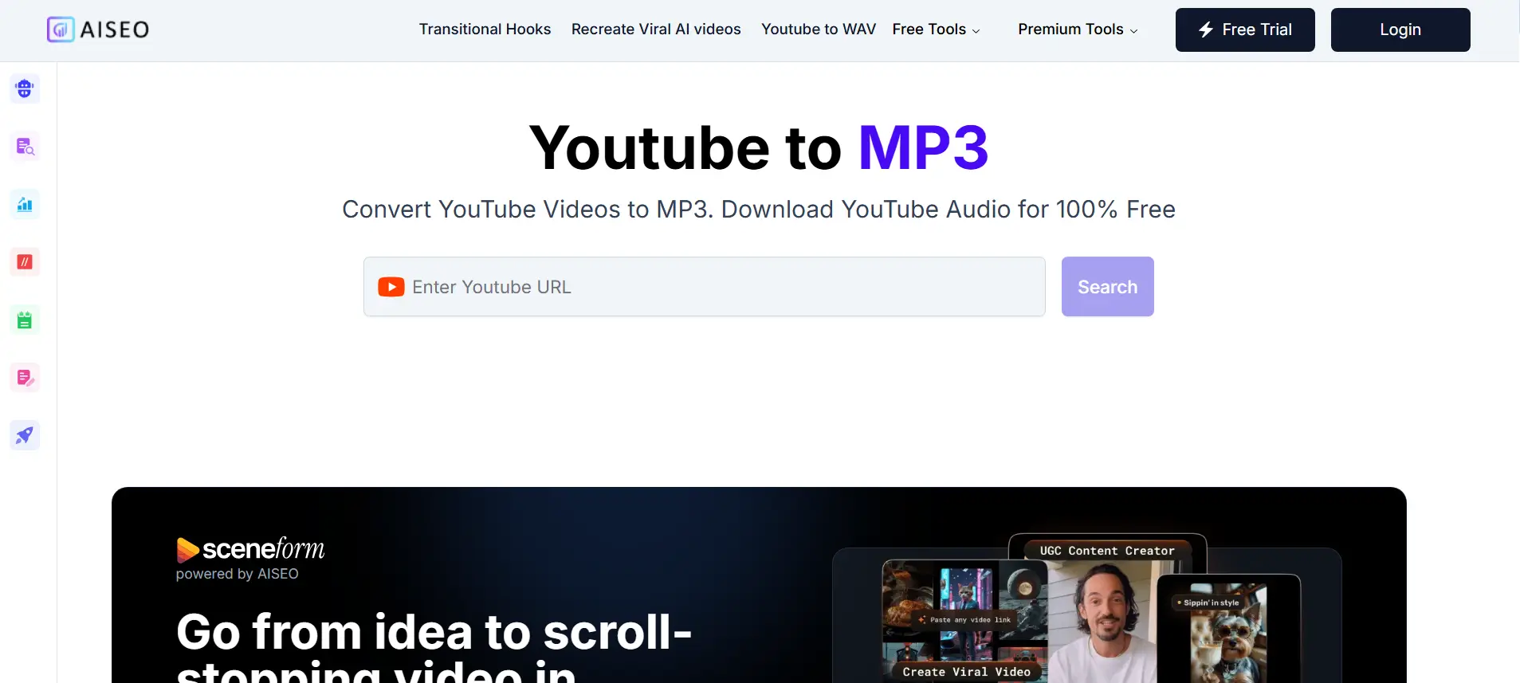Image resolution: width=1520 pixels, height=683 pixels.
Task: Expand the Free Tools dropdown
Action: (x=936, y=29)
